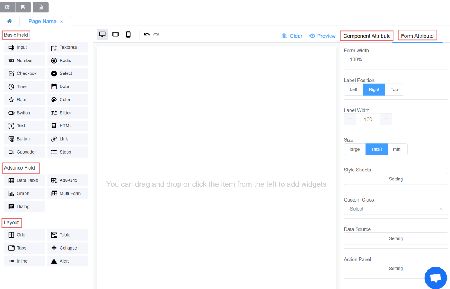Clear the form canvas
450x289 pixels.
click(292, 36)
